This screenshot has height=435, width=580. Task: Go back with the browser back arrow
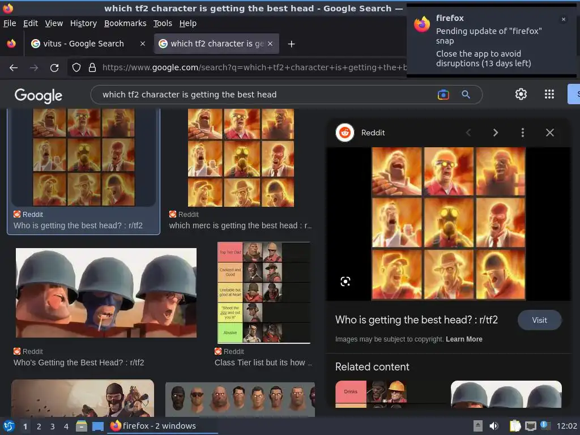tap(14, 68)
